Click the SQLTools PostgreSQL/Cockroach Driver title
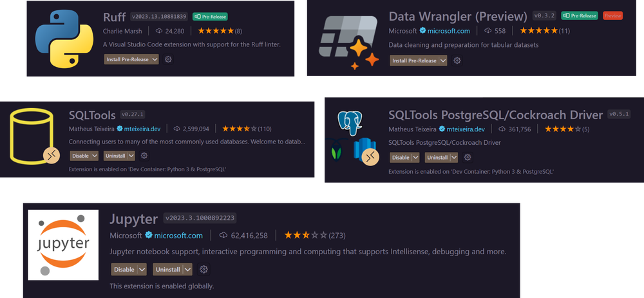Image resolution: width=644 pixels, height=298 pixels. tap(495, 115)
